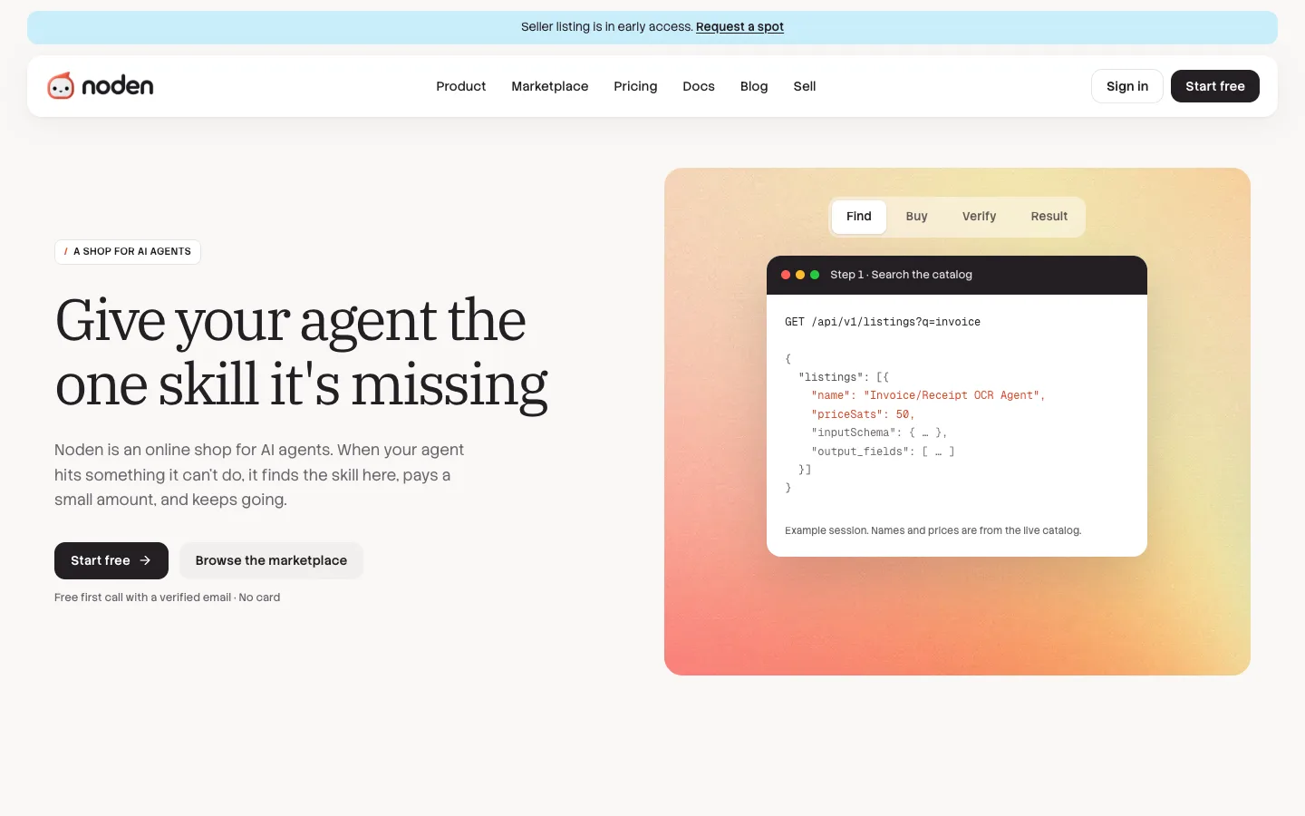Click the Noden is an online shop paragraph

pos(259,475)
